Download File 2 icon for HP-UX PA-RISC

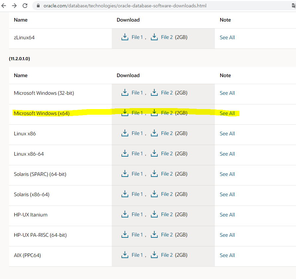point(154,235)
